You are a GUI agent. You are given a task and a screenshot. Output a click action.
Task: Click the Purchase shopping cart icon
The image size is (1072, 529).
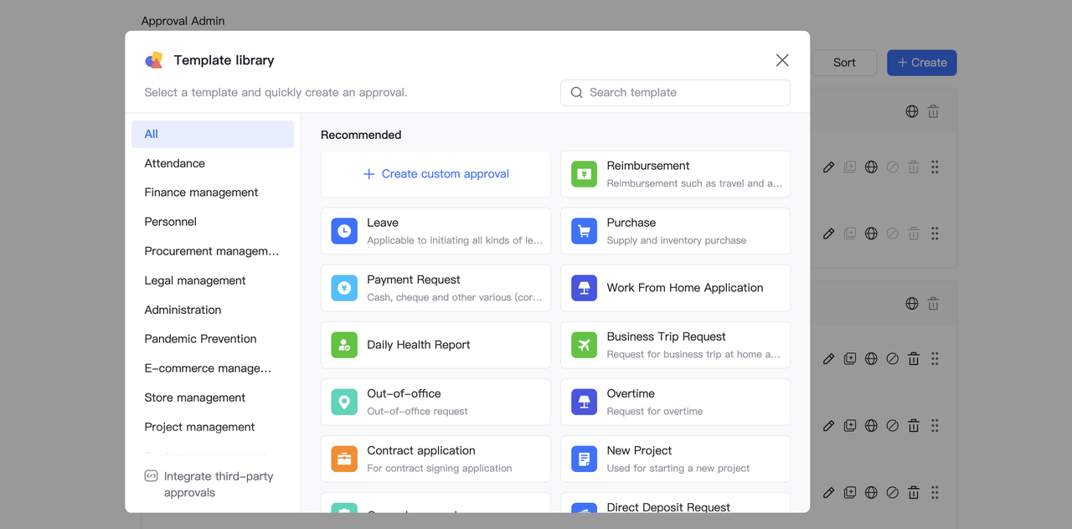584,231
